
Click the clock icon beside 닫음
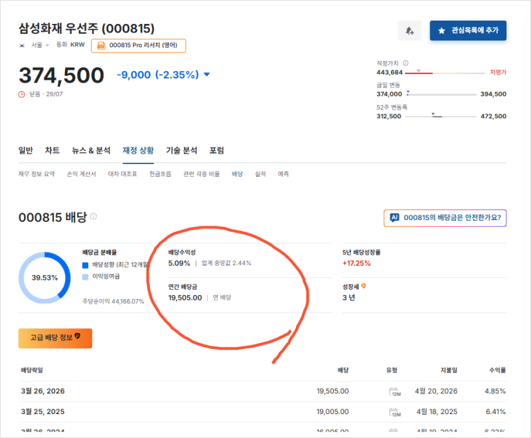tap(22, 94)
